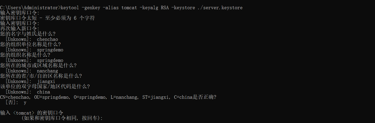Screen dimensions: 375x123
Task: Click the two-letter country code question line
Action: (x=45, y=87)
